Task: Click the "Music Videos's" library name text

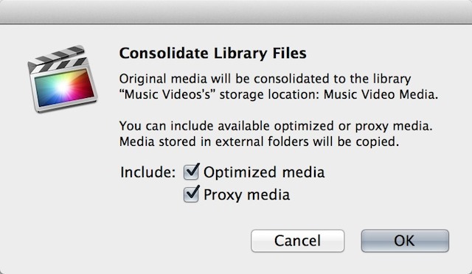Action: pos(167,94)
